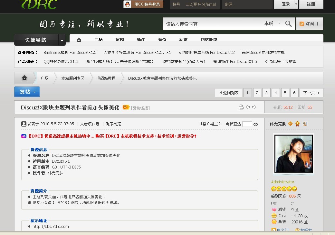This screenshot has height=235, width=335.
Task: Click the 登录 login button
Action: click(x=286, y=4)
